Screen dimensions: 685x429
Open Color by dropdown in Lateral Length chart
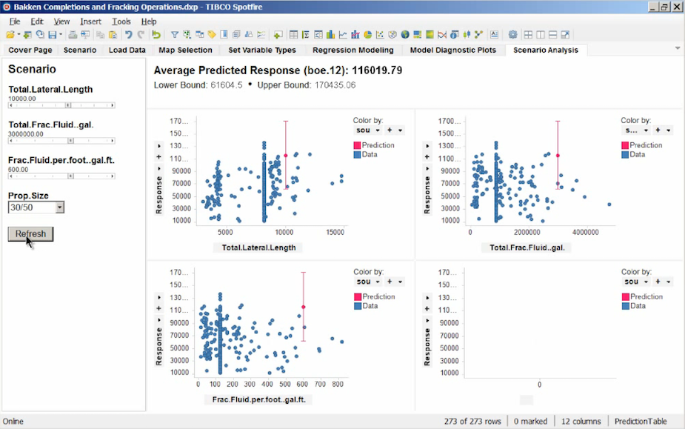[367, 130]
